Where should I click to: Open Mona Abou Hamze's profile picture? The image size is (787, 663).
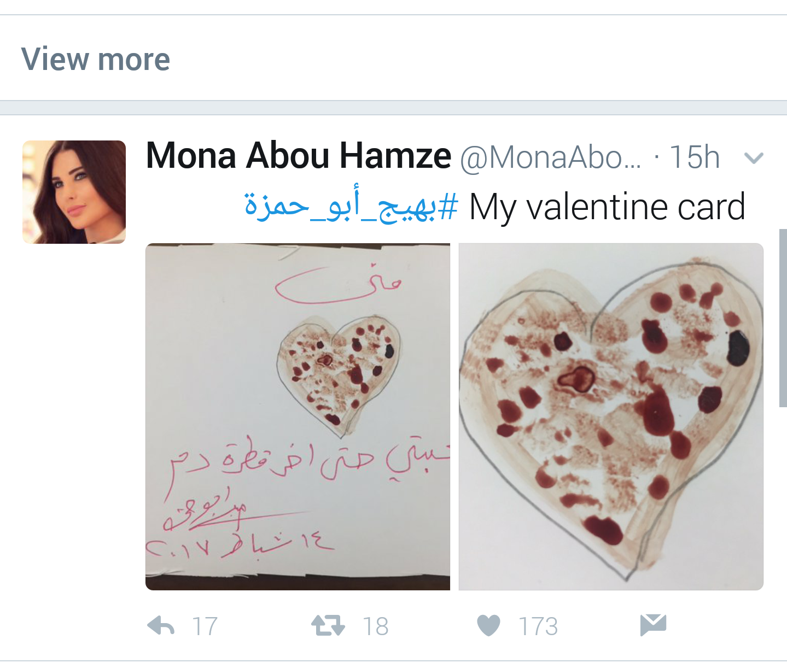pyautogui.click(x=74, y=192)
